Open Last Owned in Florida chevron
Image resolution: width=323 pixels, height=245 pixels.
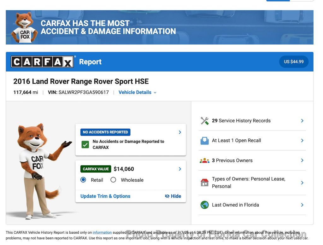coord(302,205)
